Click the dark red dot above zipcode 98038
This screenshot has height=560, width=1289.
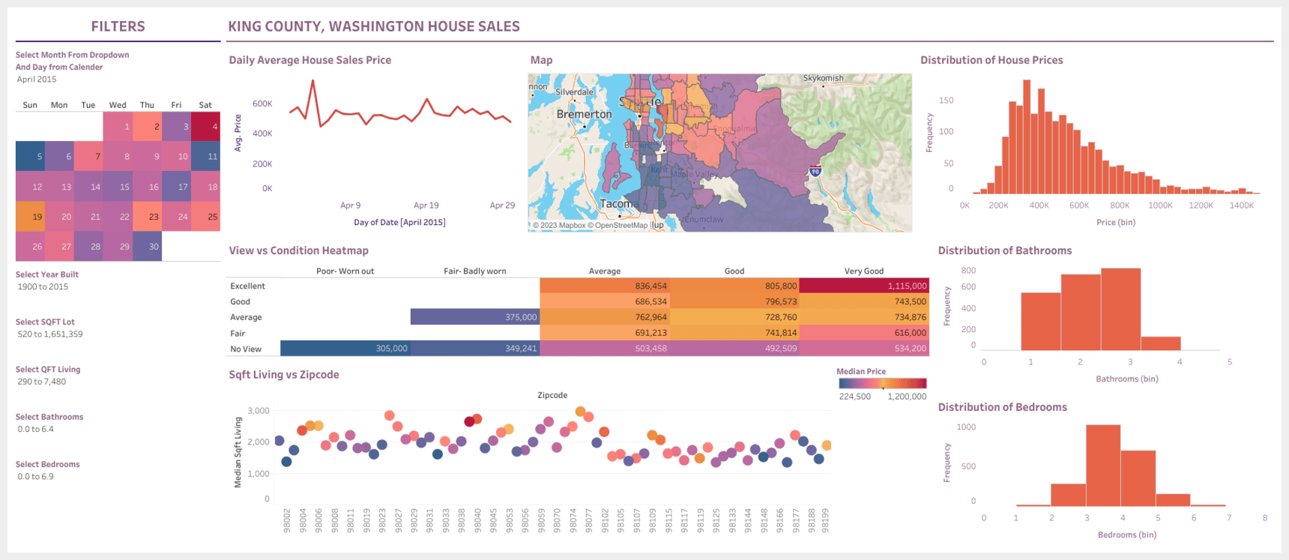[x=469, y=421]
